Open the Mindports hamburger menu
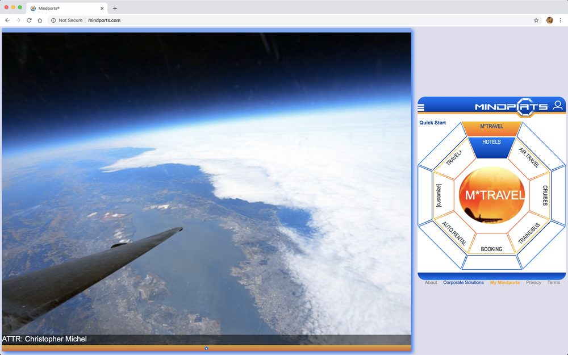The image size is (568, 355). (421, 107)
